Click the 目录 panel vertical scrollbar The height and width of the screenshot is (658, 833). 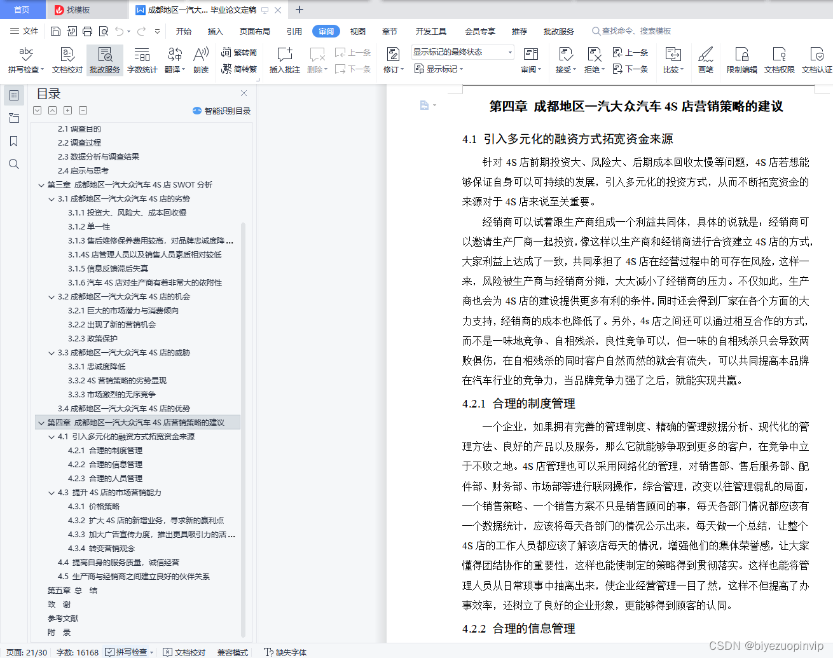(243, 429)
